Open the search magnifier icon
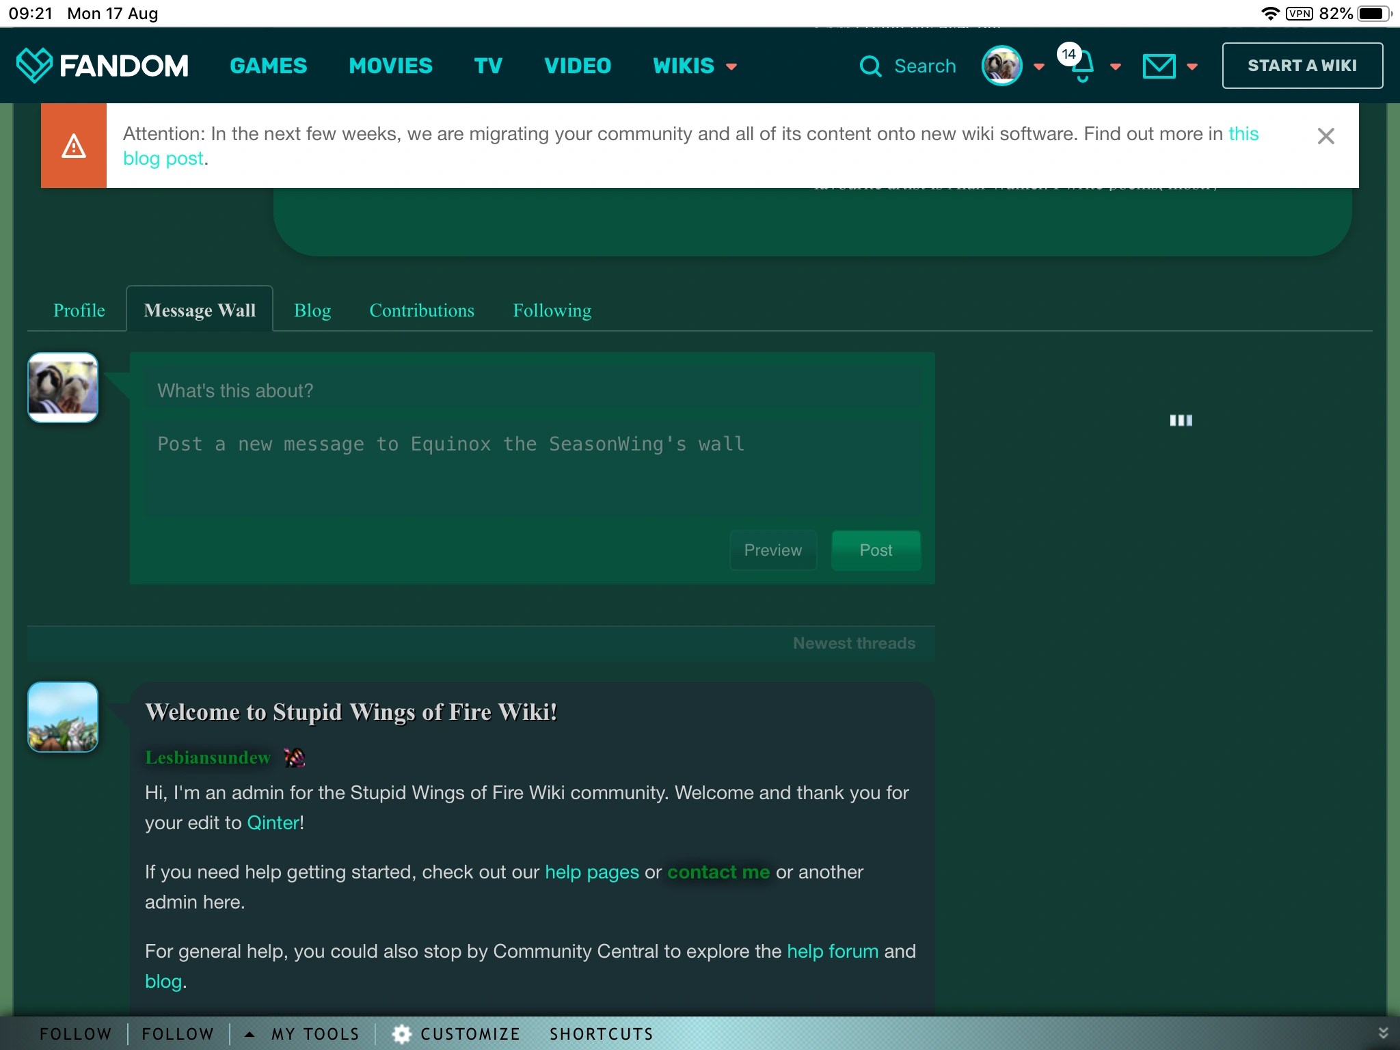 point(870,66)
